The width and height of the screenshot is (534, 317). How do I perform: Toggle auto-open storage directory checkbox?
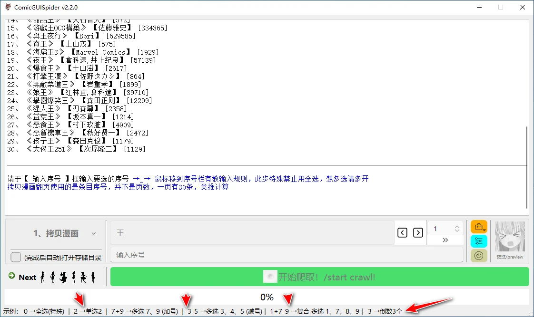click(16, 257)
